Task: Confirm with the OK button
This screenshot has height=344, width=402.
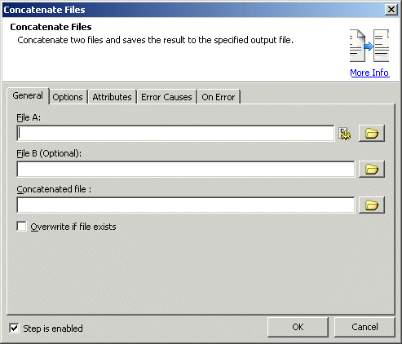Action: [x=298, y=327]
